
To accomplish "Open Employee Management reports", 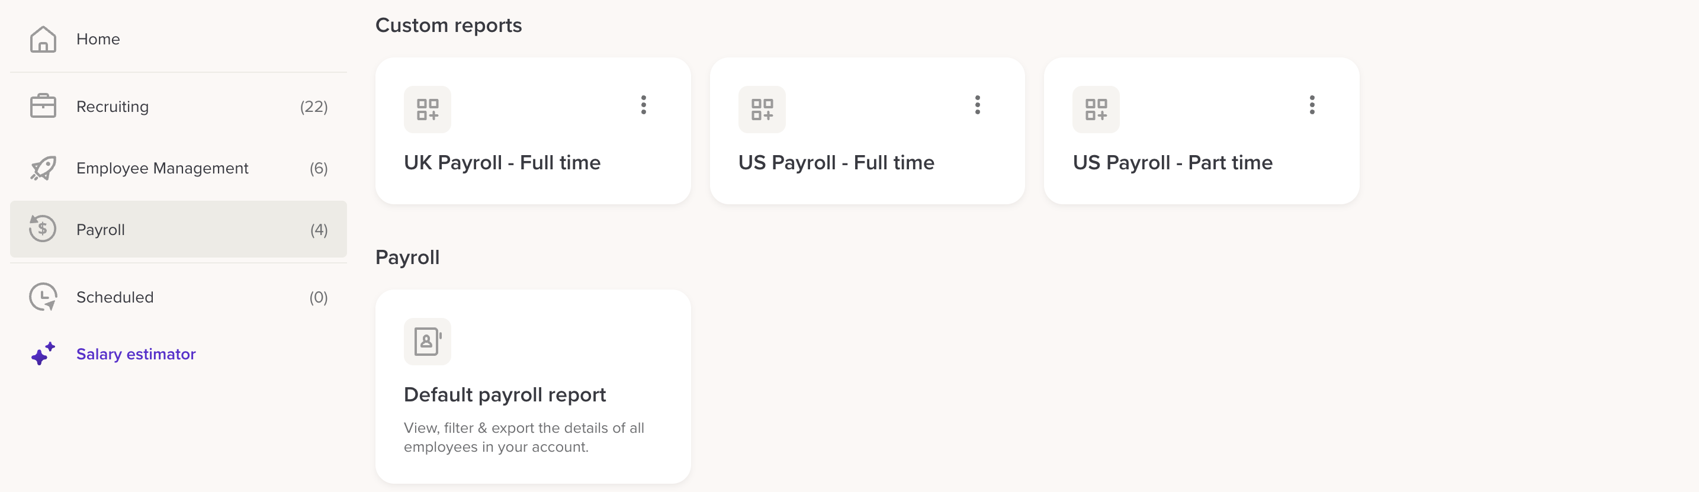I will pyautogui.click(x=162, y=168).
